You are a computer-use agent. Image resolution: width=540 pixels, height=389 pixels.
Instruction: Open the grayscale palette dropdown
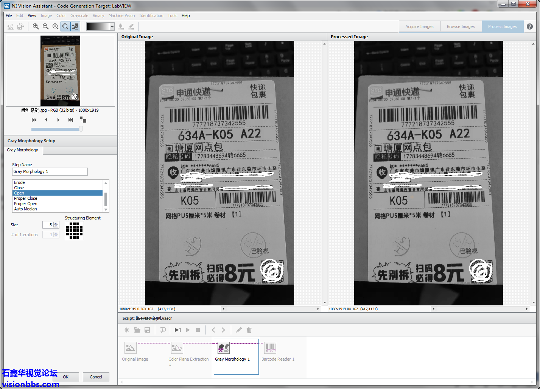coord(112,26)
